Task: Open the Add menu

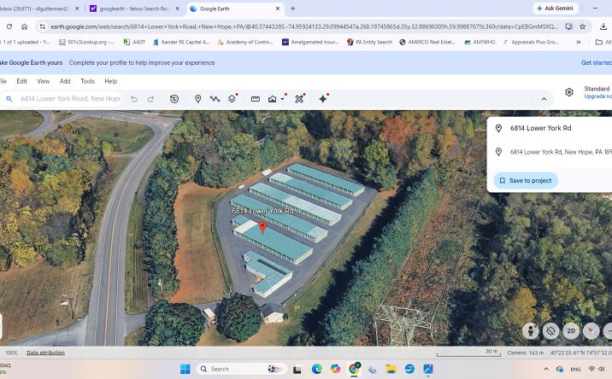Action: pyautogui.click(x=65, y=81)
